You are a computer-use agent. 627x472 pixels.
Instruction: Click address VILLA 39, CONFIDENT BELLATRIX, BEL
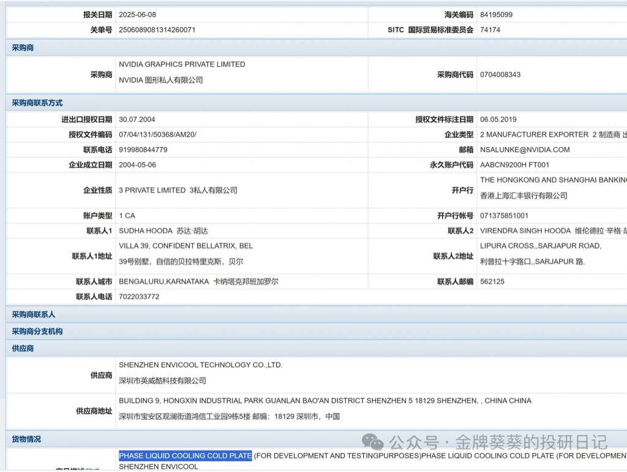point(186,246)
